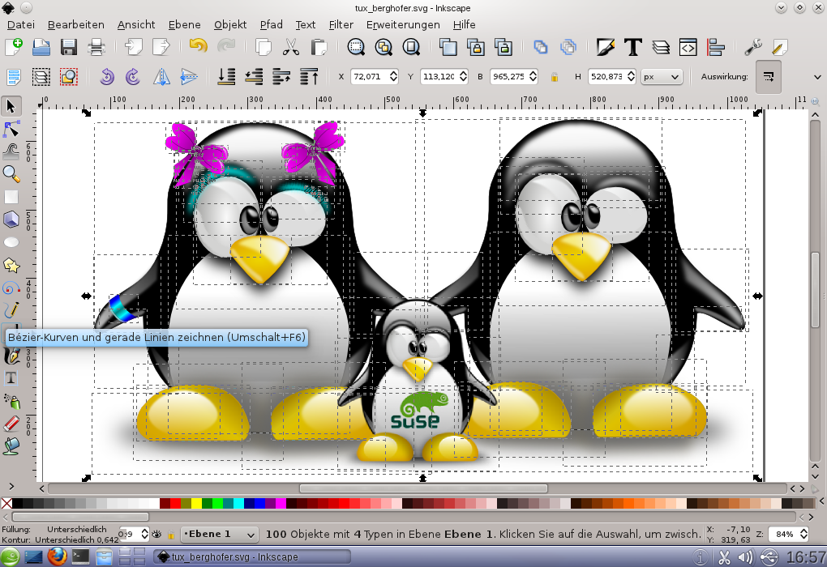Zoom to fit drawing icon
Viewport: 827px width, 567px height.
pyautogui.click(x=384, y=47)
